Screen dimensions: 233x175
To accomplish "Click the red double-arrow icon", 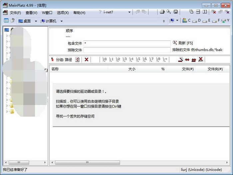I will 187,60.
